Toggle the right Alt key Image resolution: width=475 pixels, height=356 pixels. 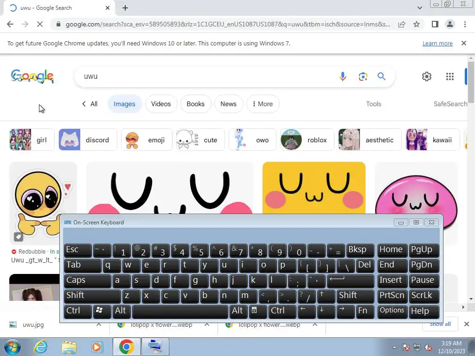click(238, 311)
